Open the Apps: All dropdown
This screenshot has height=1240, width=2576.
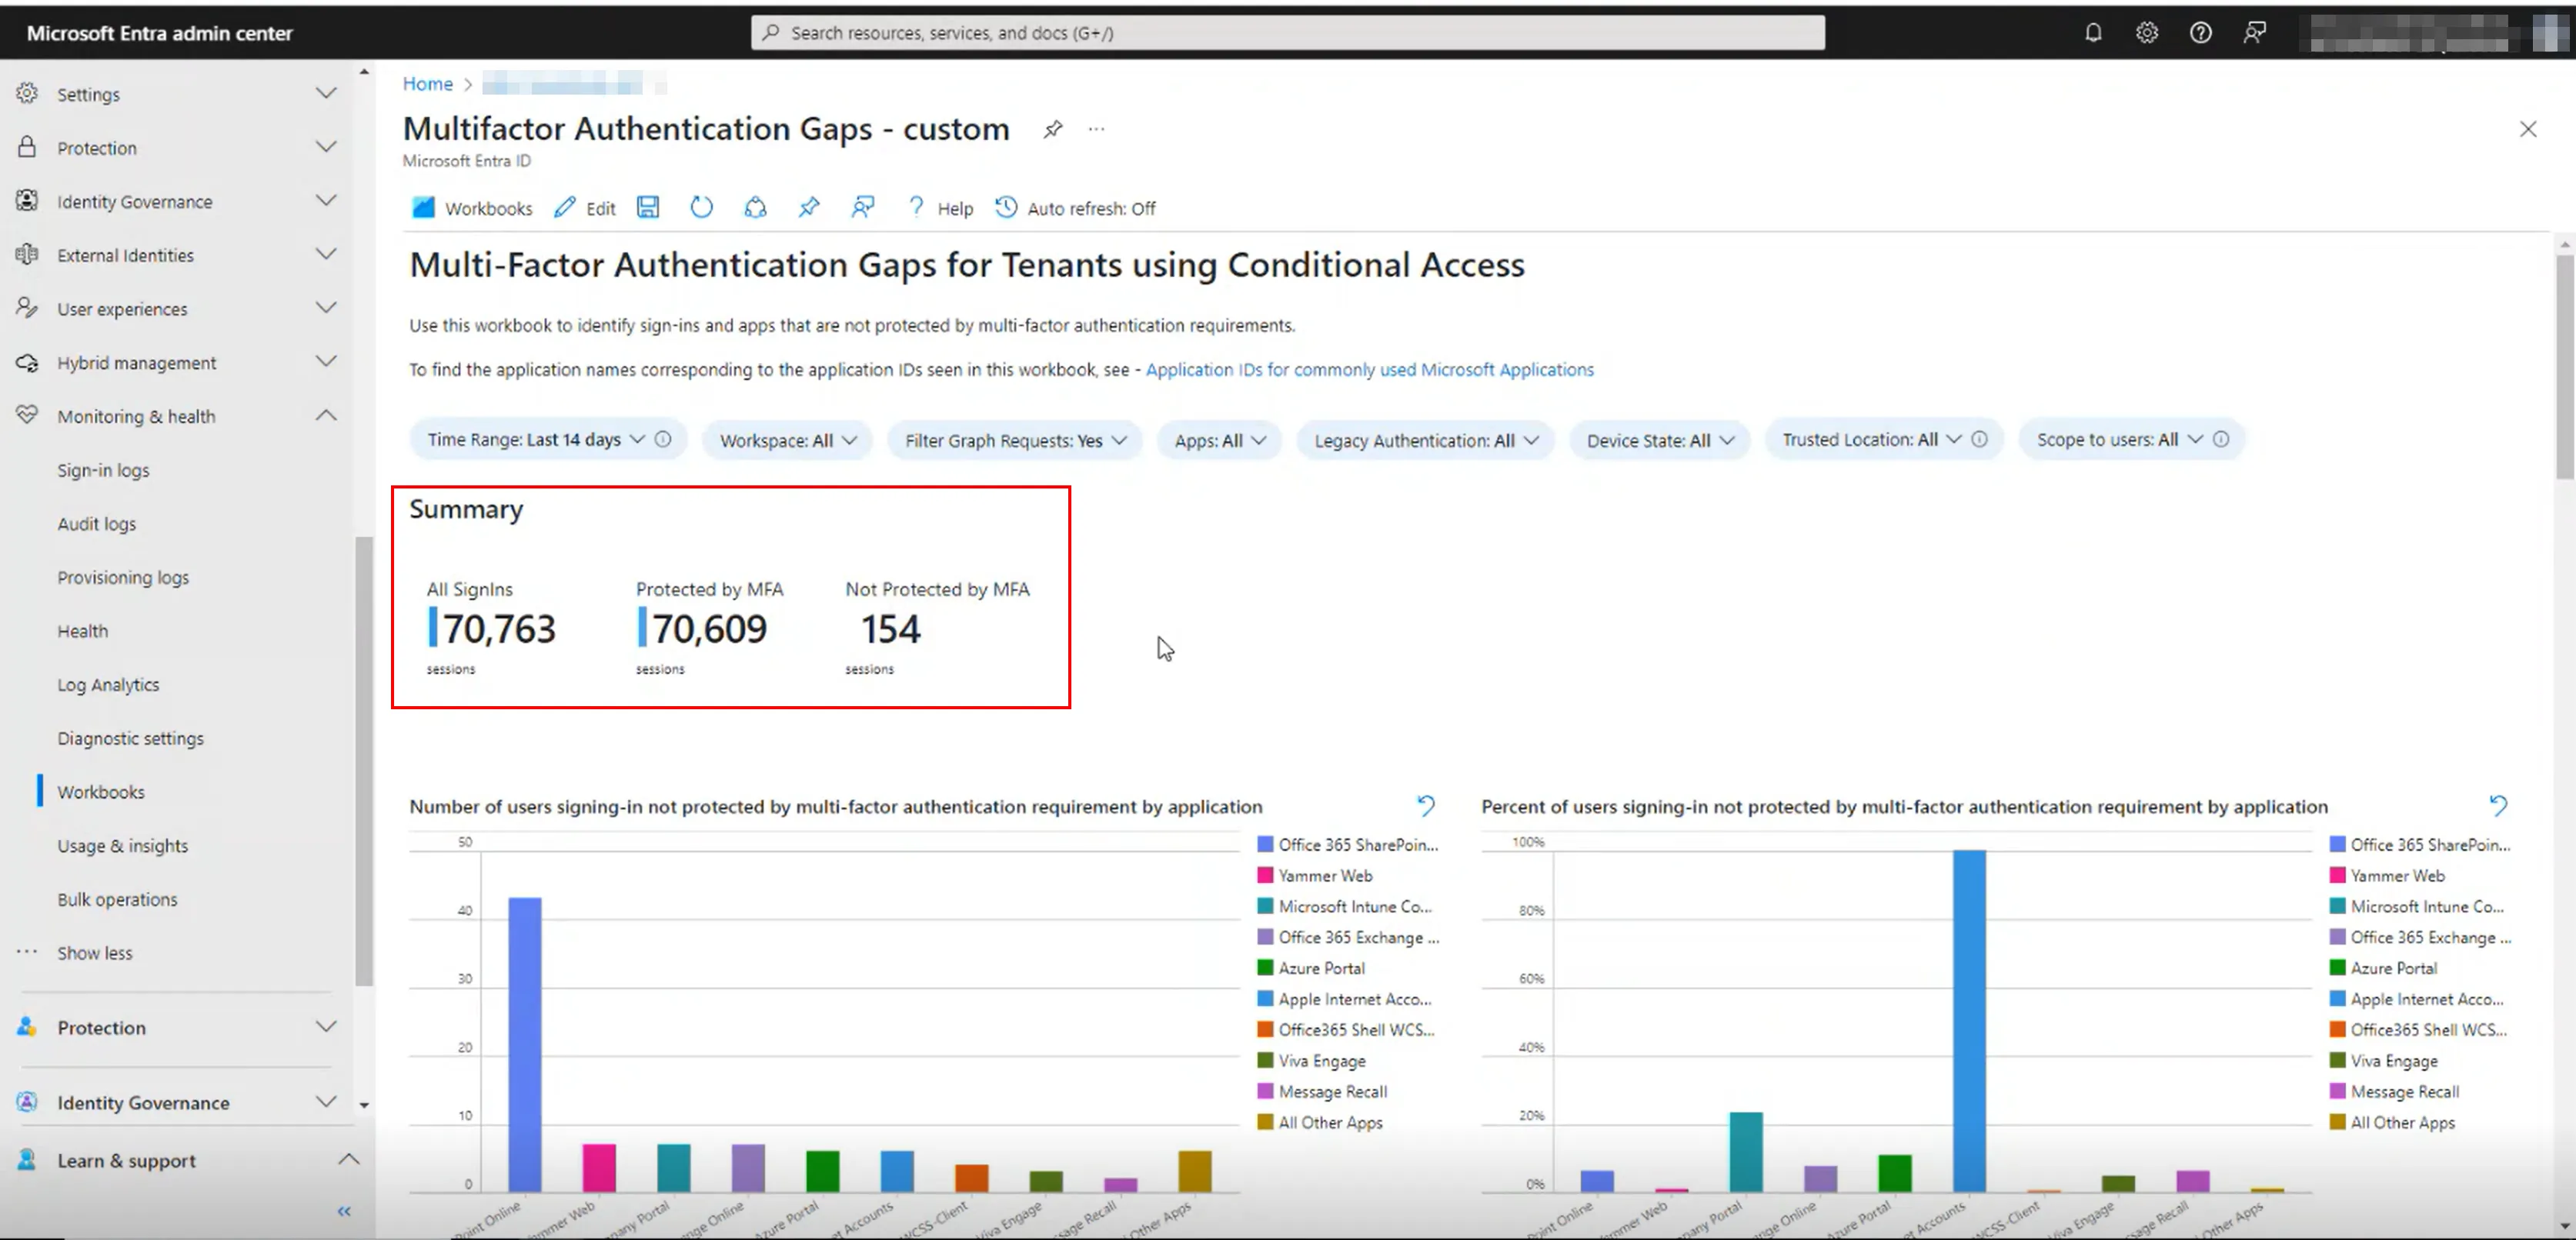pos(1220,440)
